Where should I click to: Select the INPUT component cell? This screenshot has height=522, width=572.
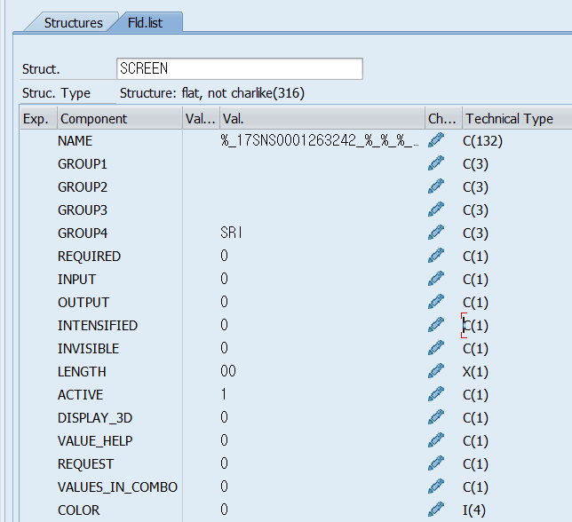point(120,280)
